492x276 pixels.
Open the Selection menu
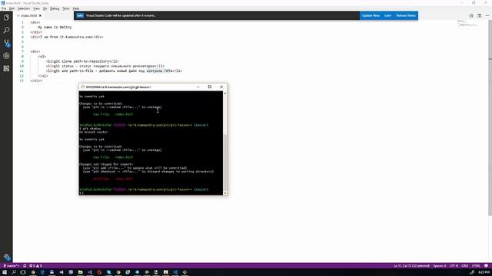click(x=24, y=8)
